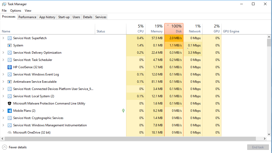Sort processes by the Memory column
The height and width of the screenshot is (153, 272).
pyautogui.click(x=155, y=29)
